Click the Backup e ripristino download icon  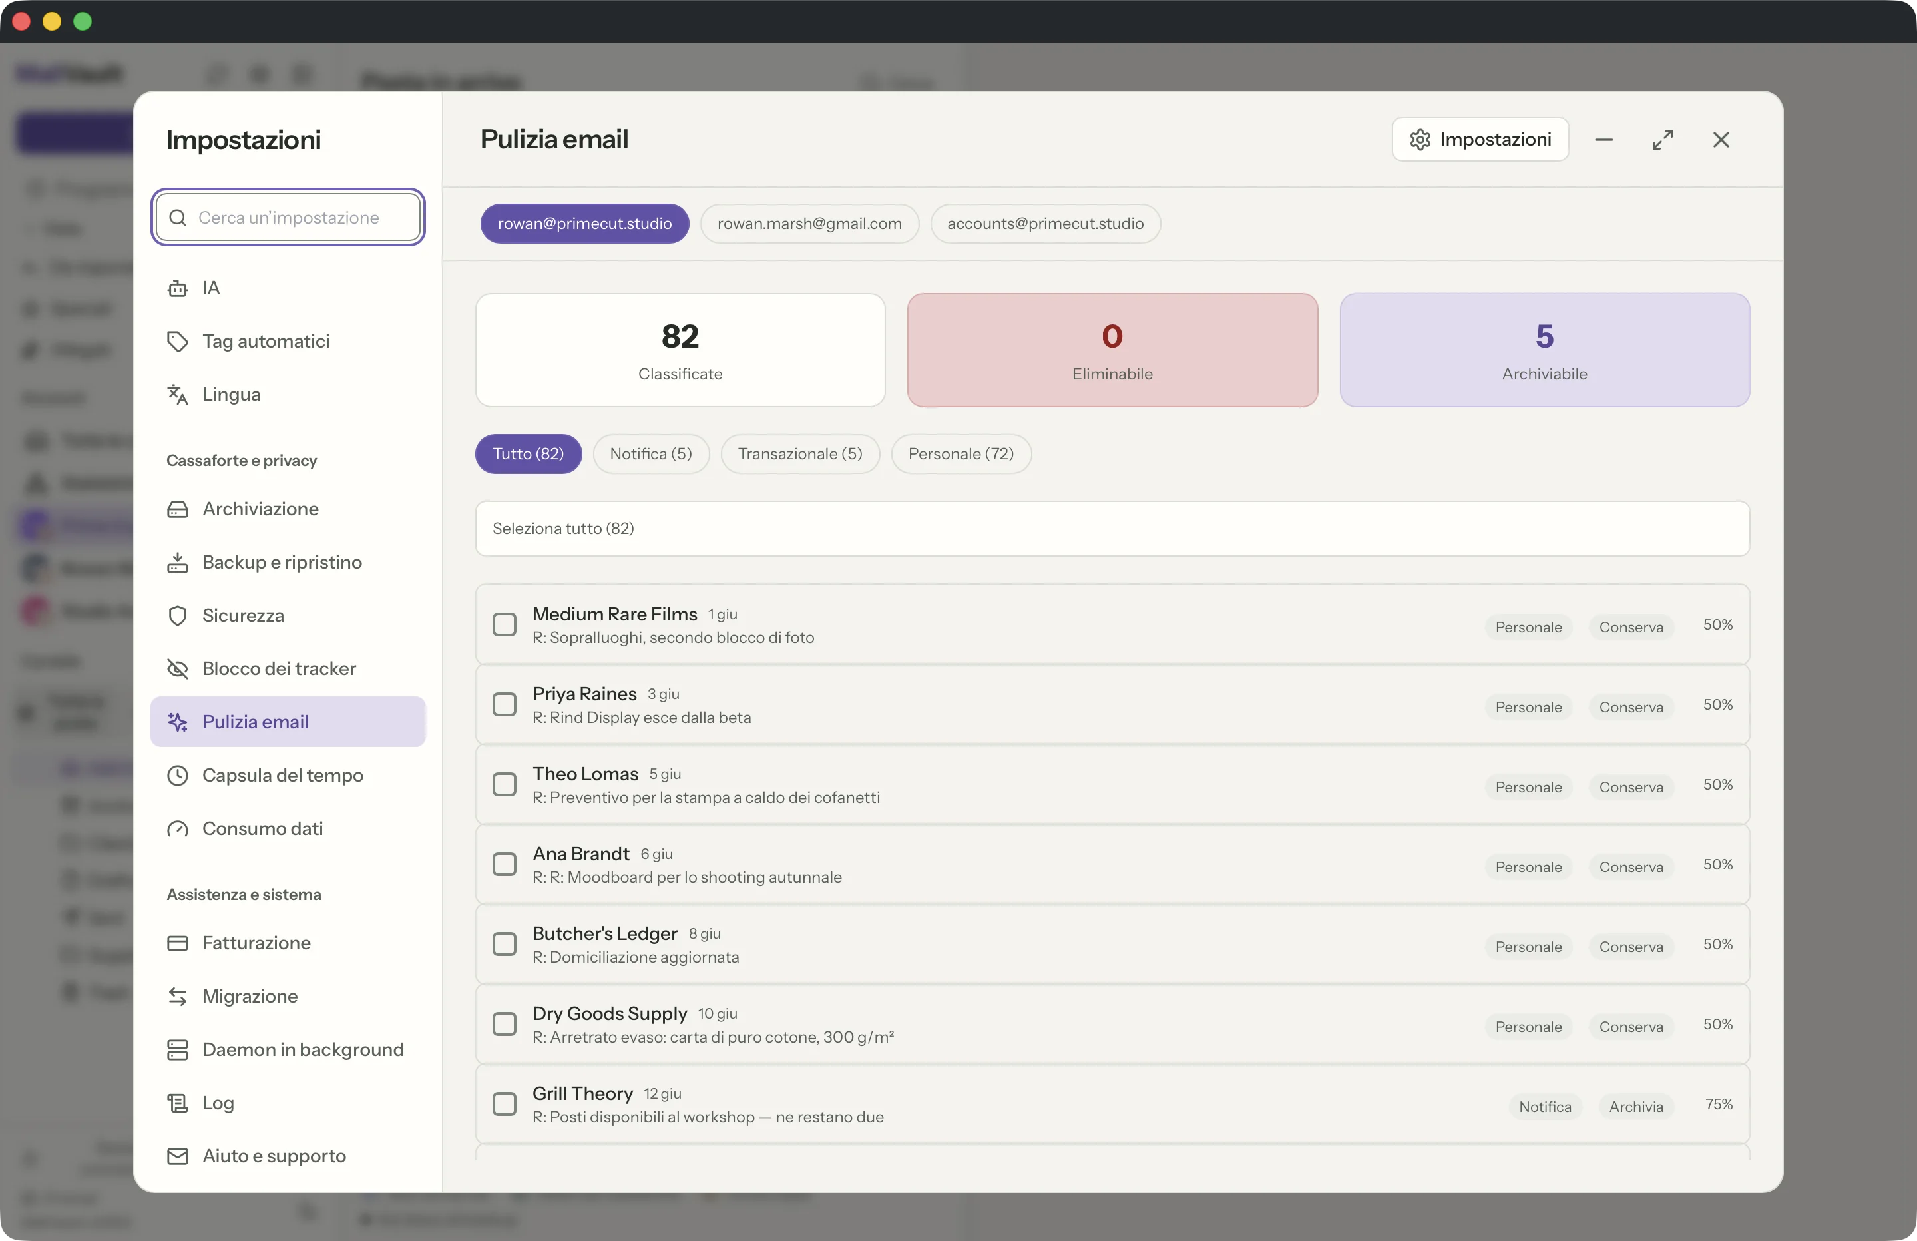(177, 562)
